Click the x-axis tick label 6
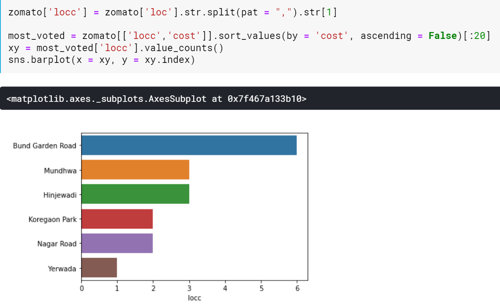 click(x=297, y=289)
